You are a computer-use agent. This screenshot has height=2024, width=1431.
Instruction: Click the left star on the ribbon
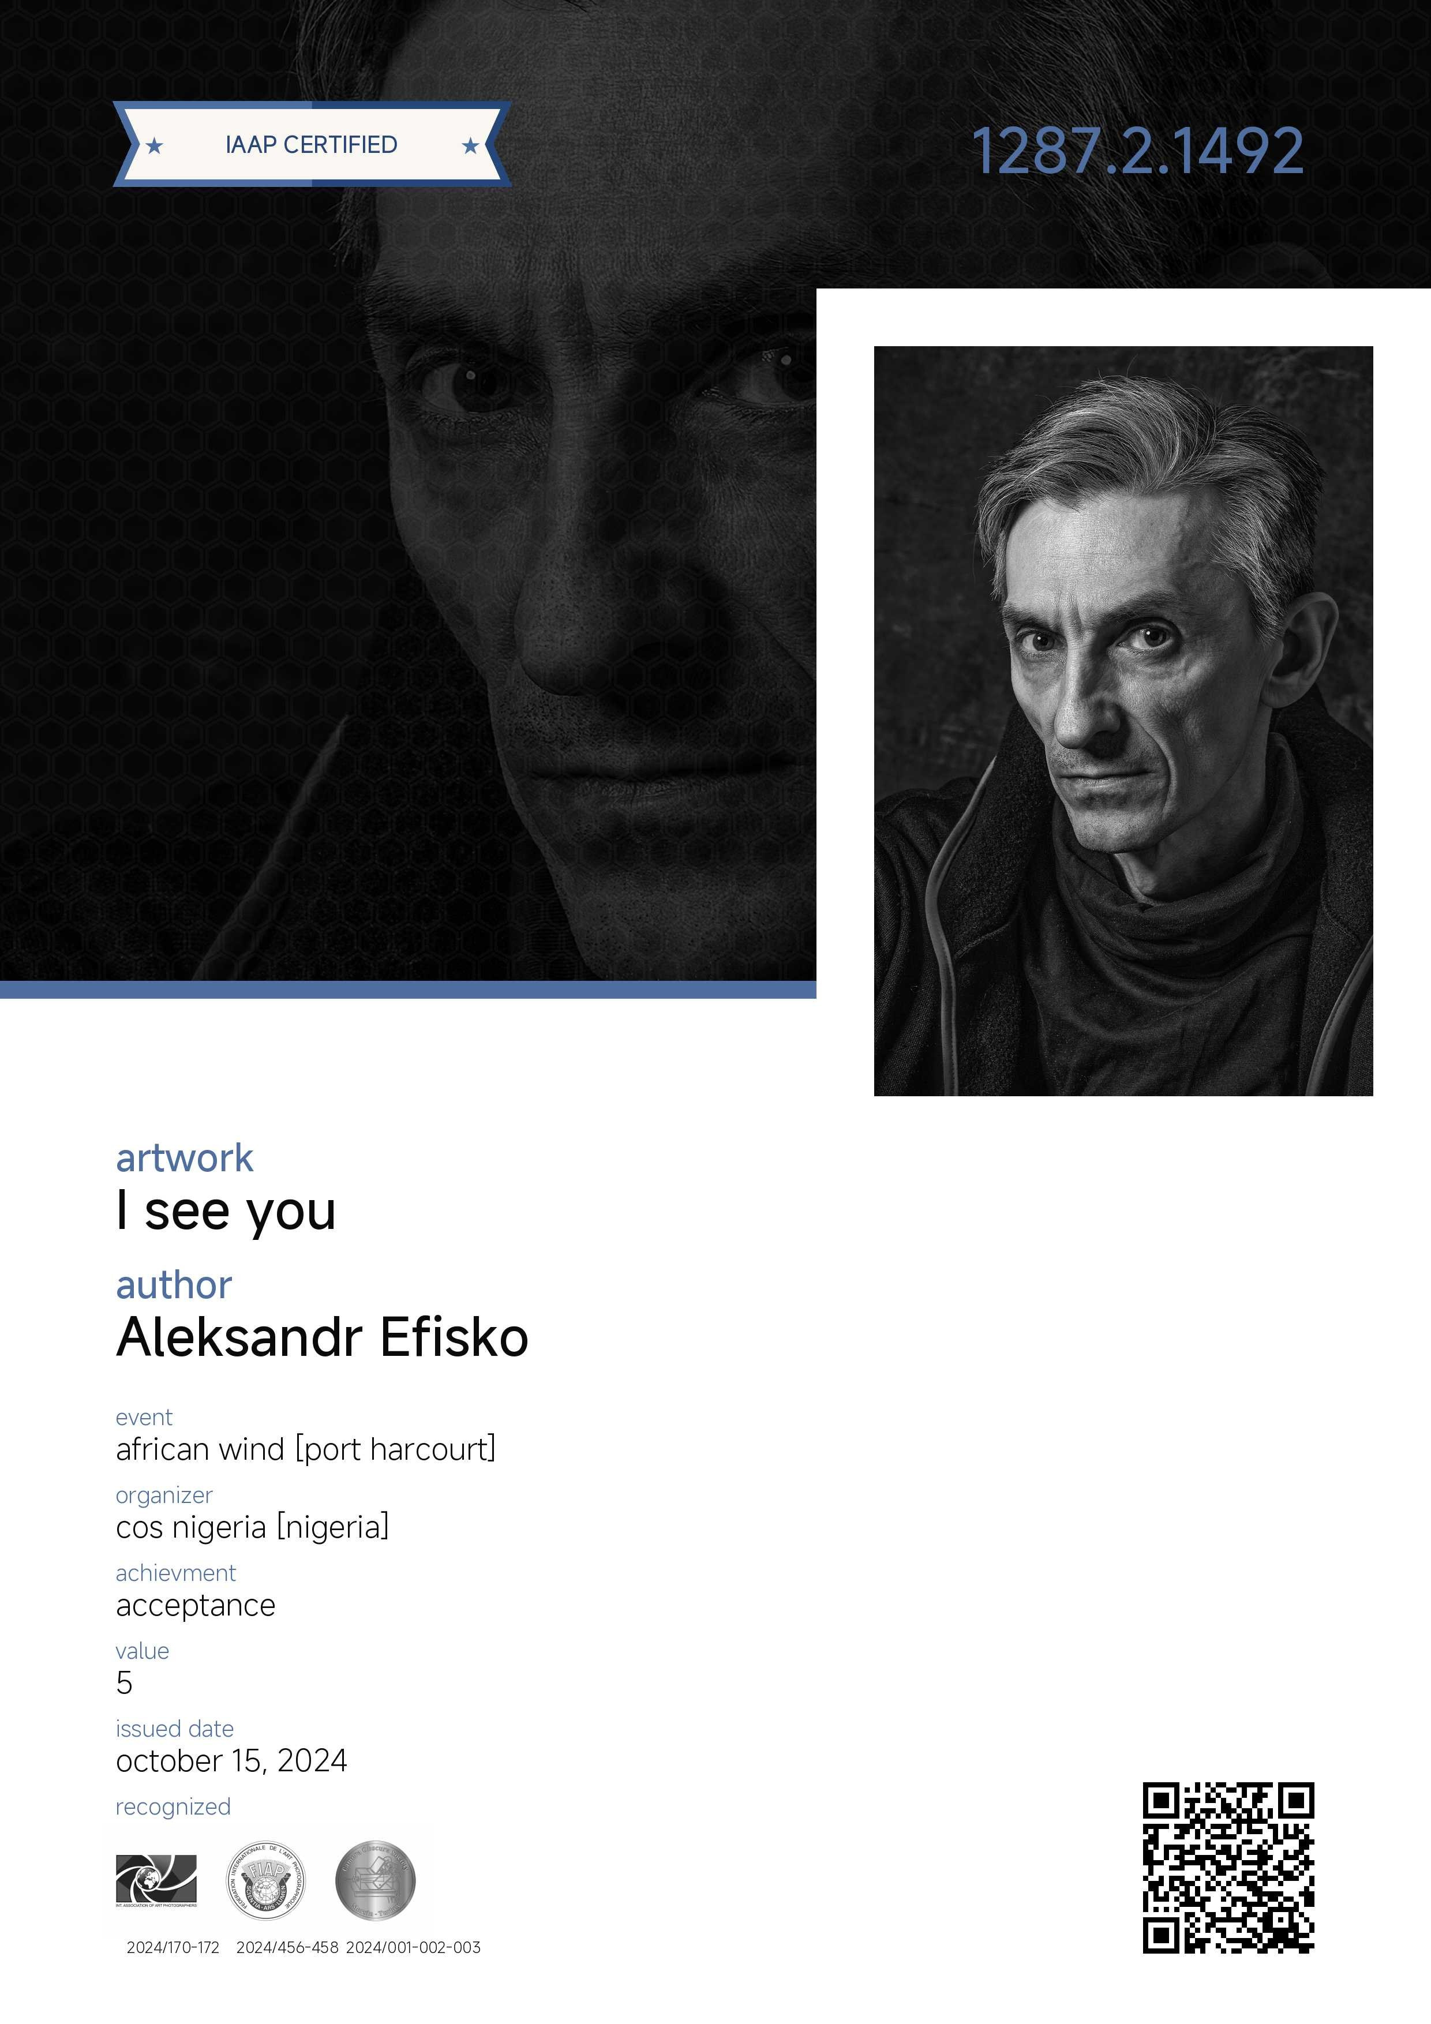pos(154,145)
